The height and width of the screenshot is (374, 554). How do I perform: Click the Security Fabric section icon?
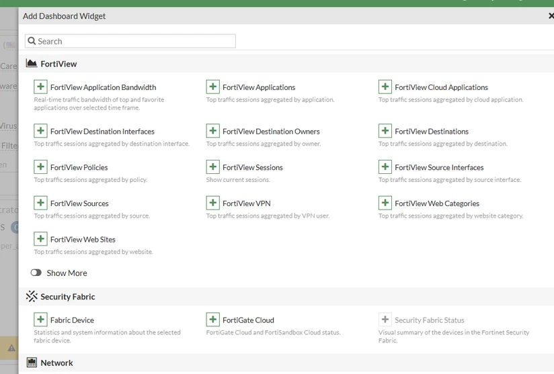32,296
